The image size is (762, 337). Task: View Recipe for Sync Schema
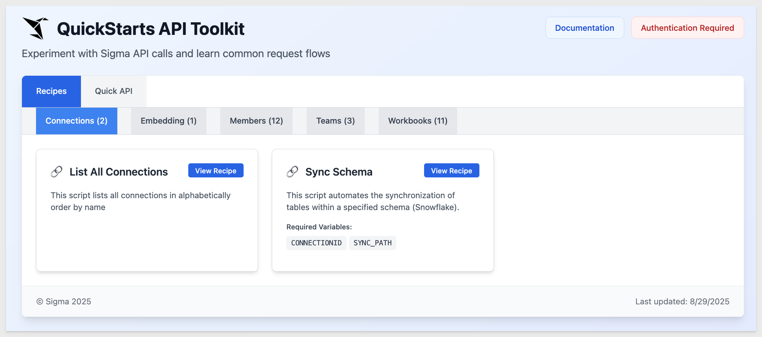pos(452,170)
